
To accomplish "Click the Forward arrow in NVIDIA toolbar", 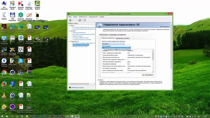I will pyautogui.click(x=80, y=20).
